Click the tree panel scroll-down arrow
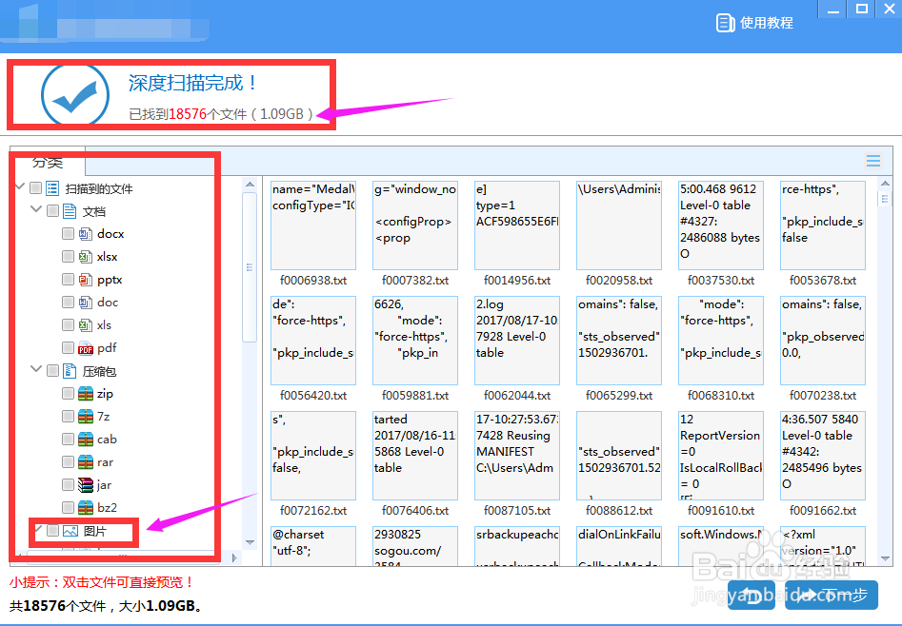902x626 pixels. click(250, 542)
